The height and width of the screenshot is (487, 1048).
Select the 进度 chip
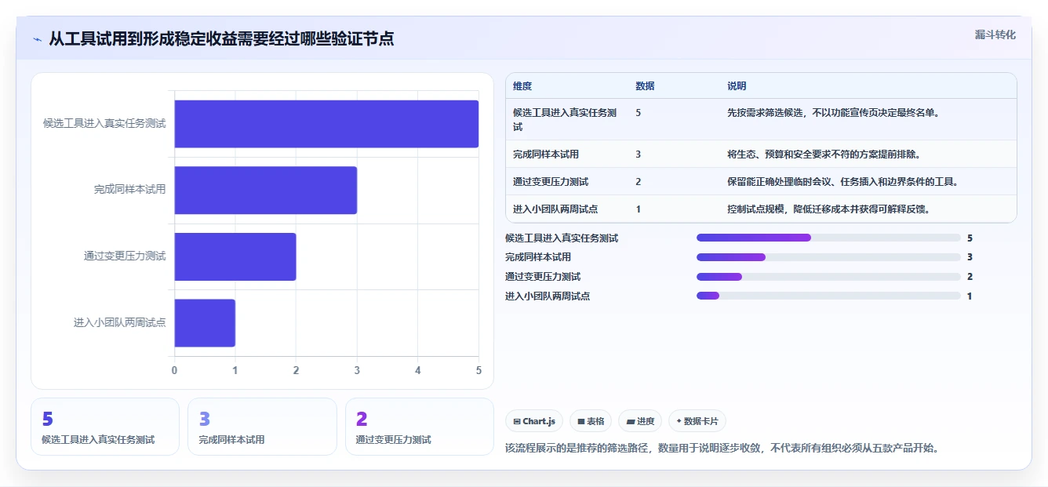(x=640, y=421)
